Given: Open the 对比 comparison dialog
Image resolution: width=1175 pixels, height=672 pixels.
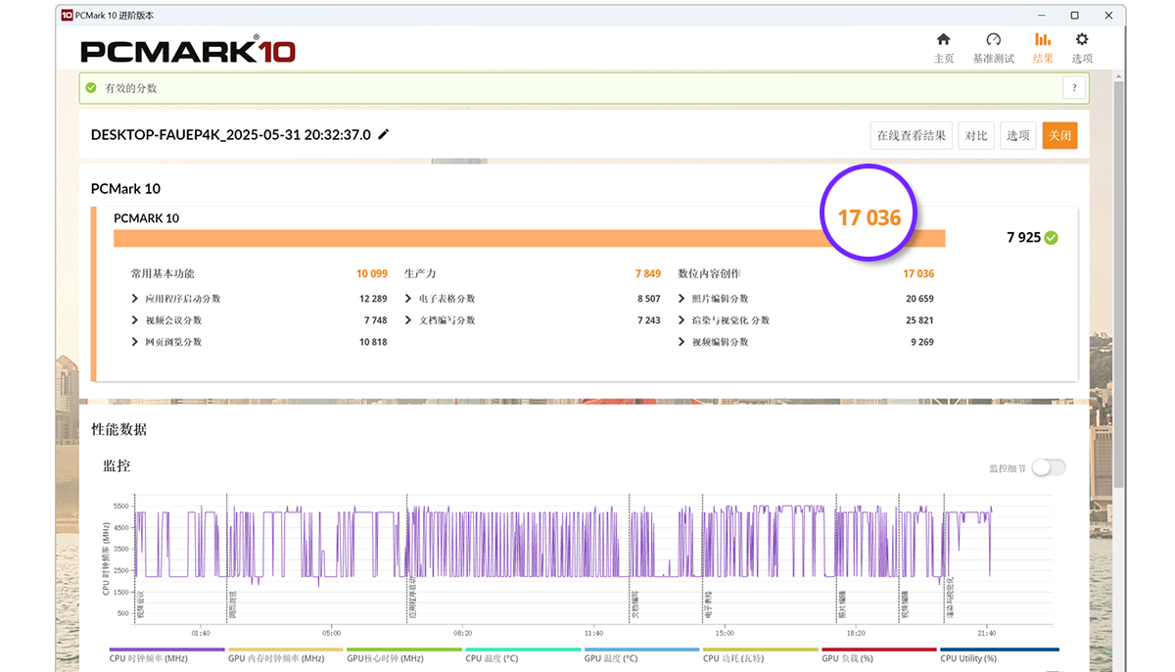Looking at the screenshot, I should 975,134.
